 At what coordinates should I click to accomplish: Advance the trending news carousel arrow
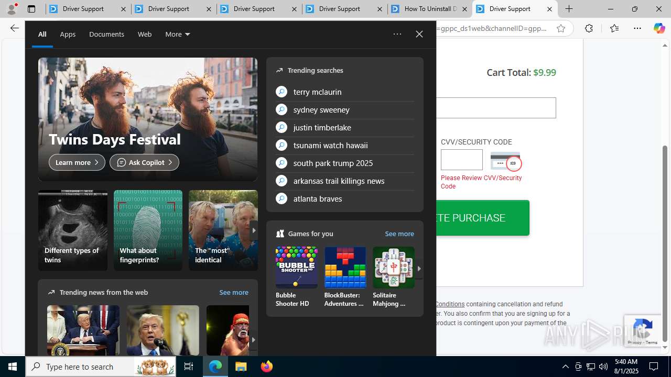point(253,340)
